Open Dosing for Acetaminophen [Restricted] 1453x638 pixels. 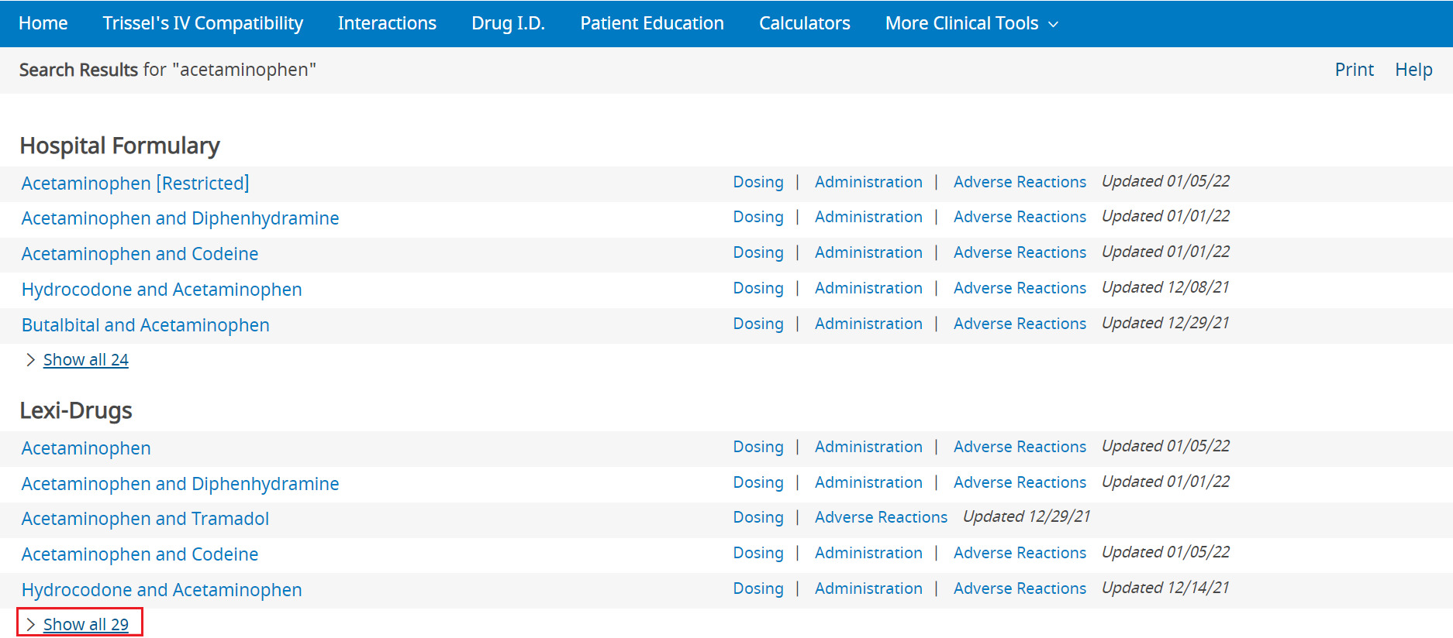[758, 182]
